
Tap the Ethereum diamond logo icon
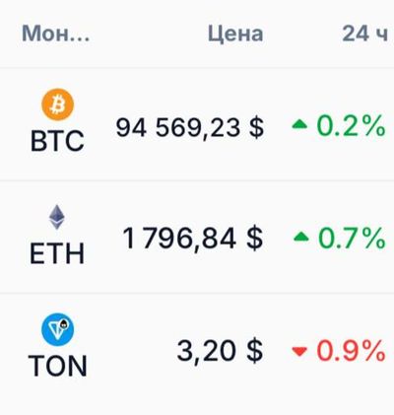[57, 217]
